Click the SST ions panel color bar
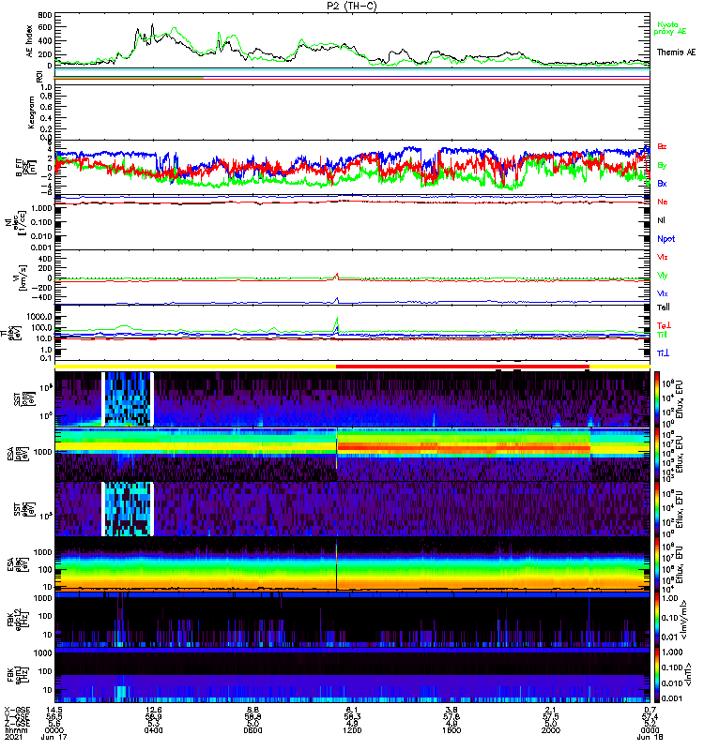The height and width of the screenshot is (750, 704). tap(657, 399)
